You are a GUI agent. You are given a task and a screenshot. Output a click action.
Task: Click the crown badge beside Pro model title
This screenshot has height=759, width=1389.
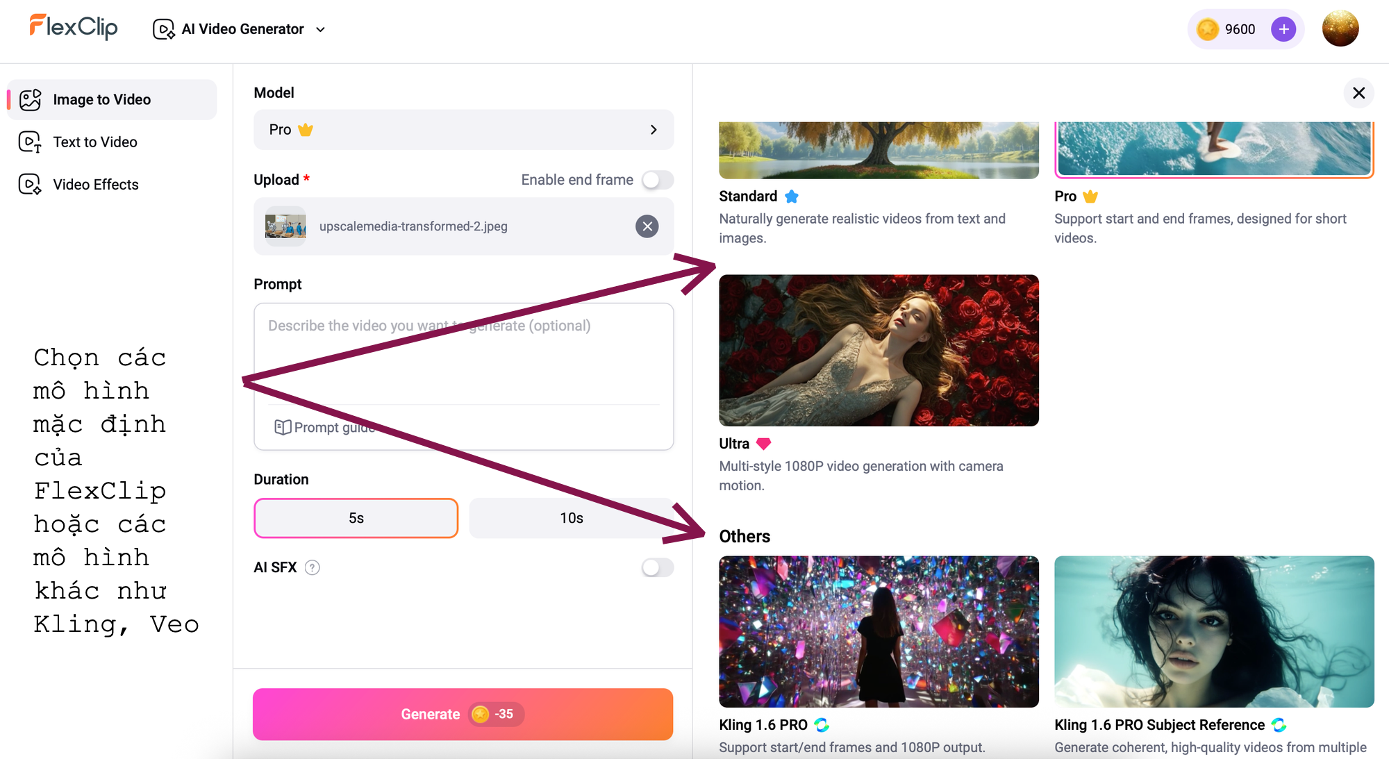pyautogui.click(x=1090, y=197)
